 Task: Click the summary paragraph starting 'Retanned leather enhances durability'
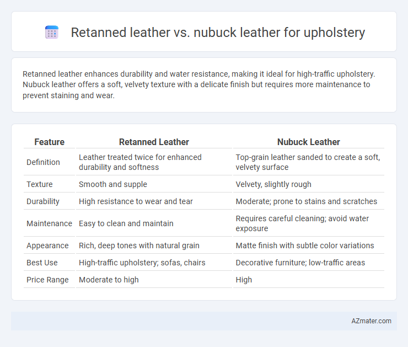coord(199,84)
